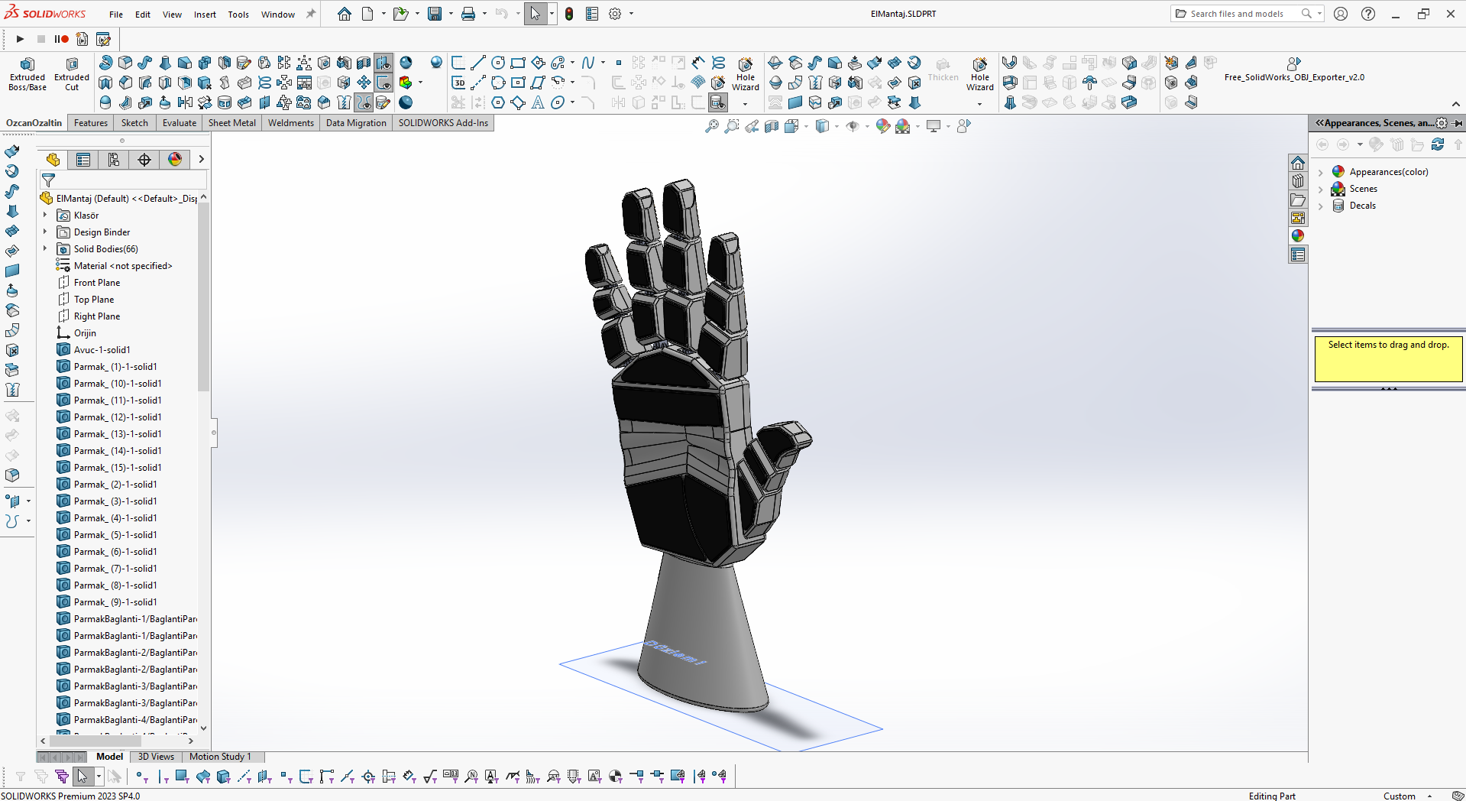Switch to the Sketch ribbon tab
This screenshot has height=801, width=1466.
[134, 123]
